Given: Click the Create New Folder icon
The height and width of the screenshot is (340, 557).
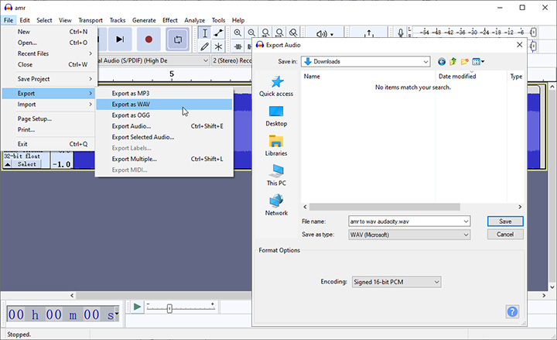Looking at the screenshot, I should [x=465, y=61].
